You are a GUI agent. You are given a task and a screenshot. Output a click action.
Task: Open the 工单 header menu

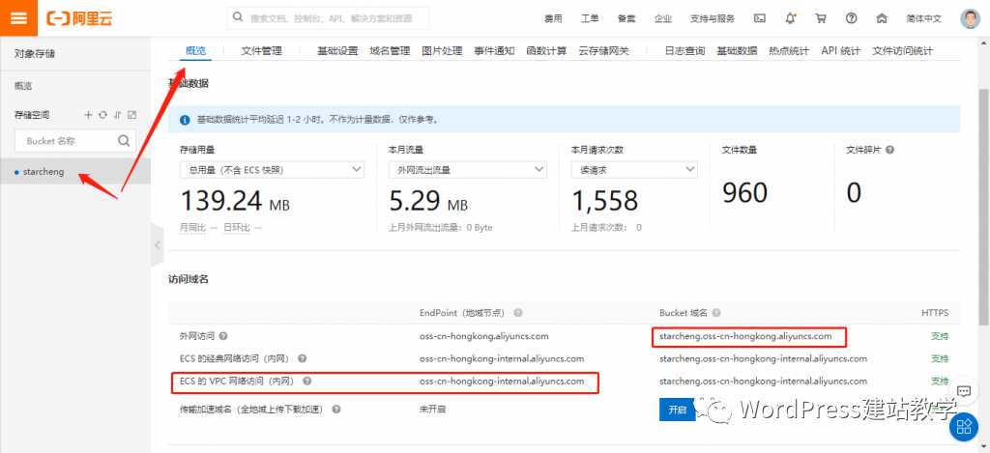(590, 18)
